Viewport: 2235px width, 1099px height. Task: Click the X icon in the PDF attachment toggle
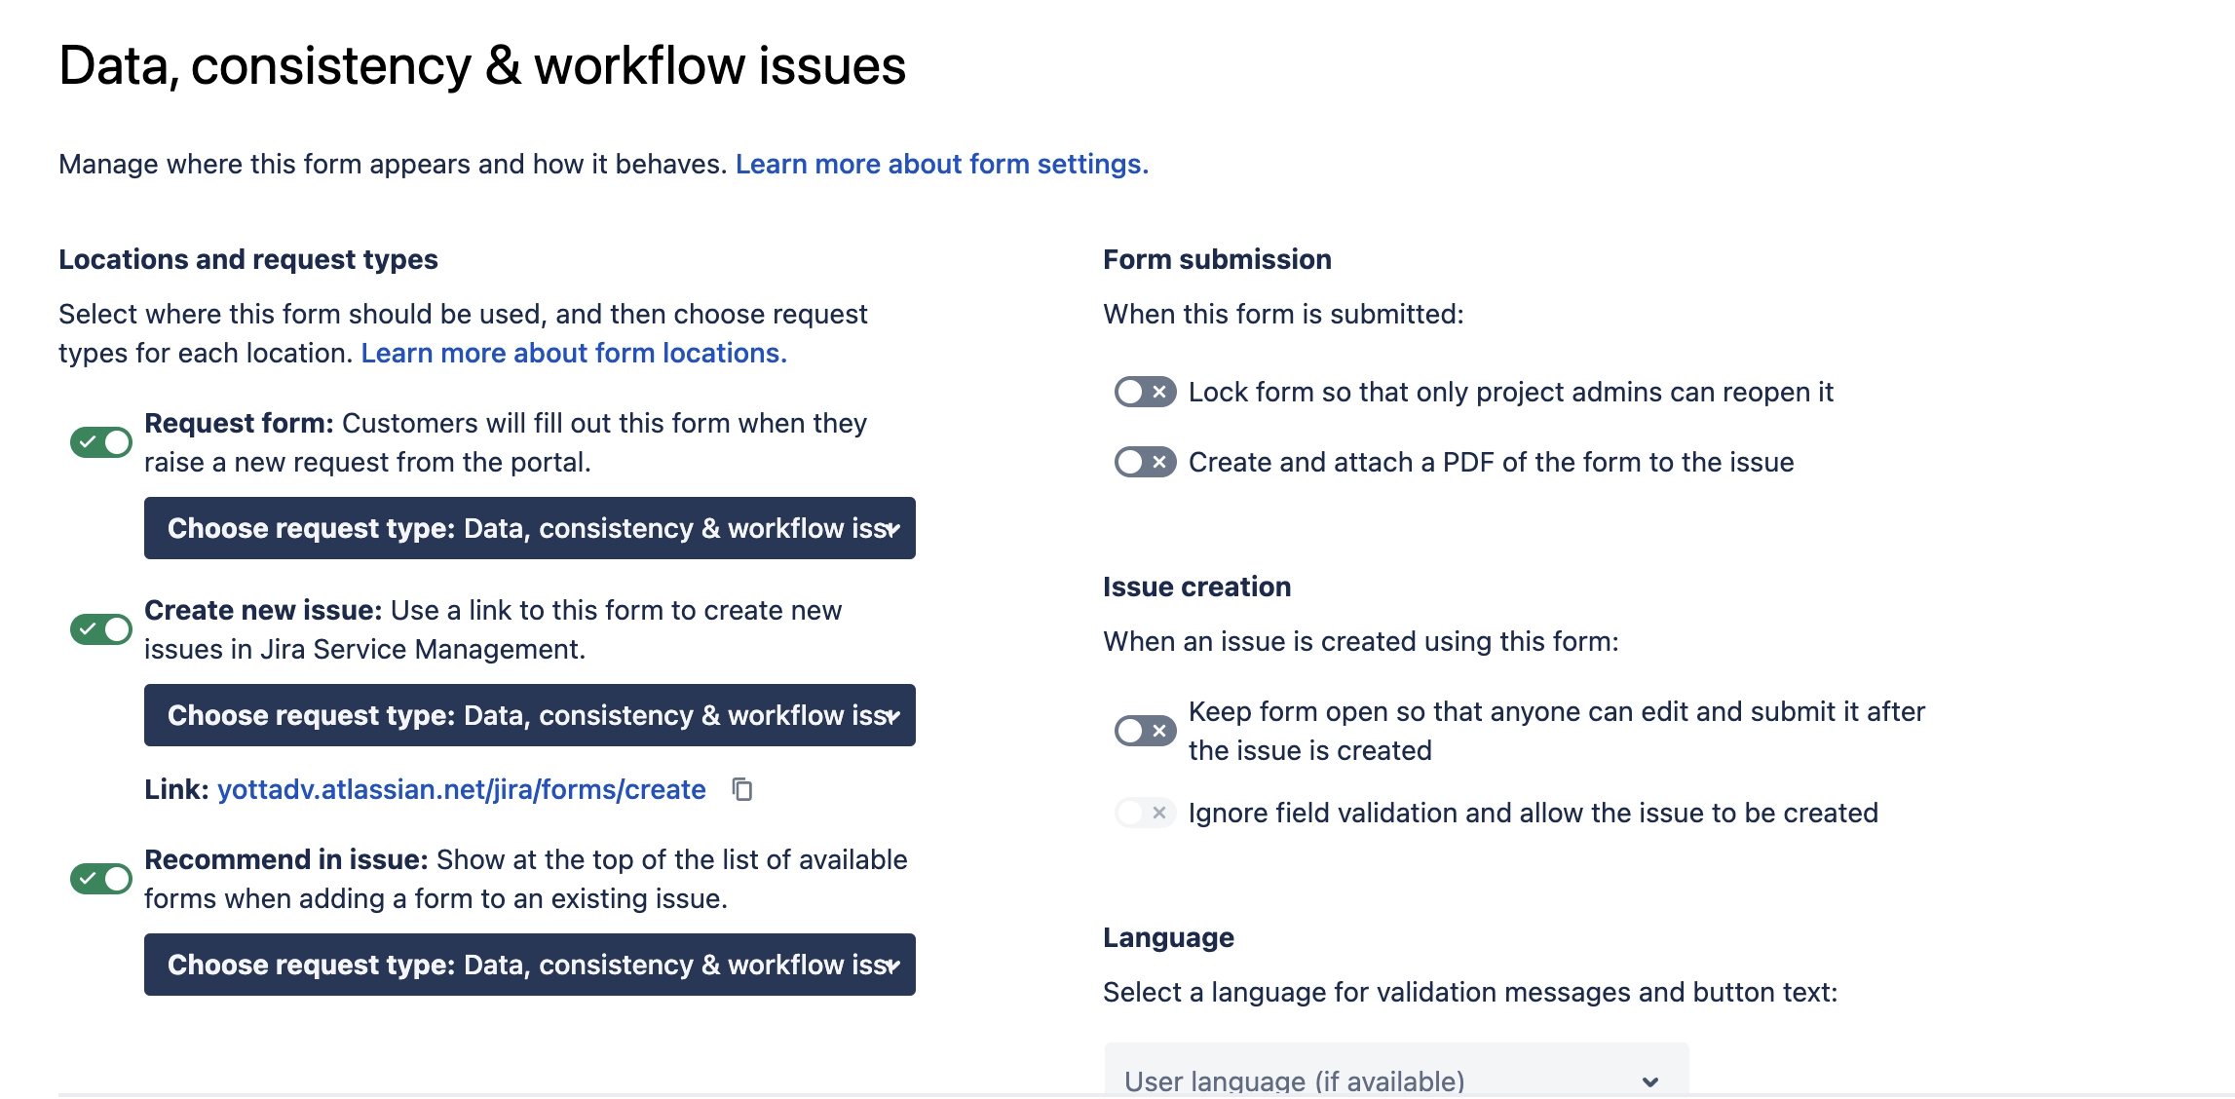(1159, 462)
